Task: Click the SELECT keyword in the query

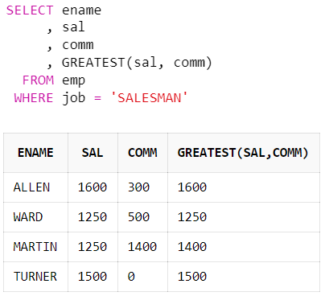Action: (30, 10)
